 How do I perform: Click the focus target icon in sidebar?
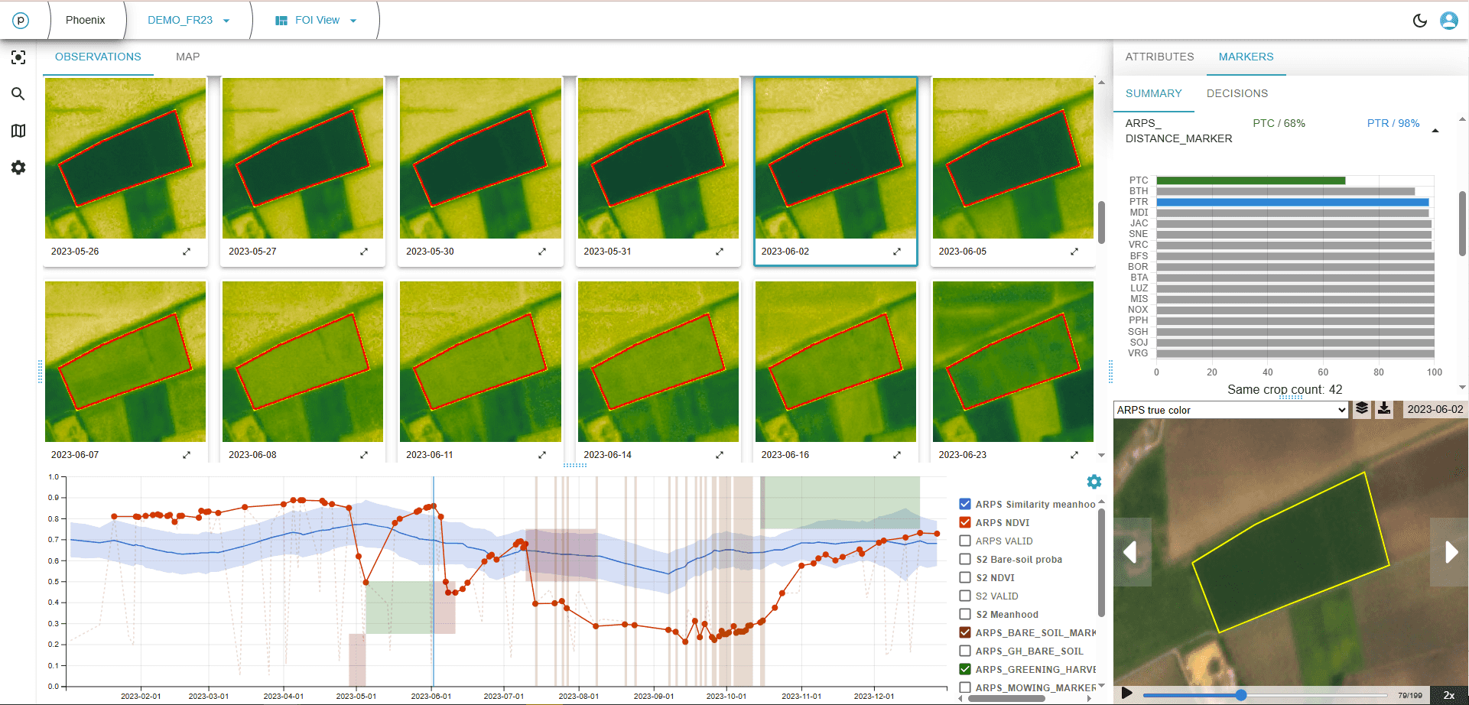[18, 57]
